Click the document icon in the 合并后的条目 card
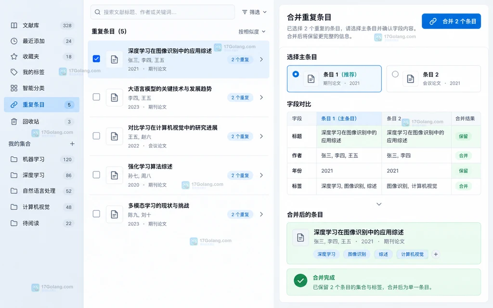 300,238
